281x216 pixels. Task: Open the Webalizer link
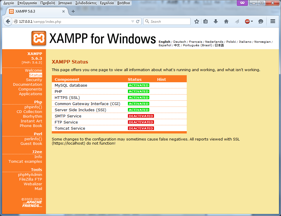tap(33, 184)
